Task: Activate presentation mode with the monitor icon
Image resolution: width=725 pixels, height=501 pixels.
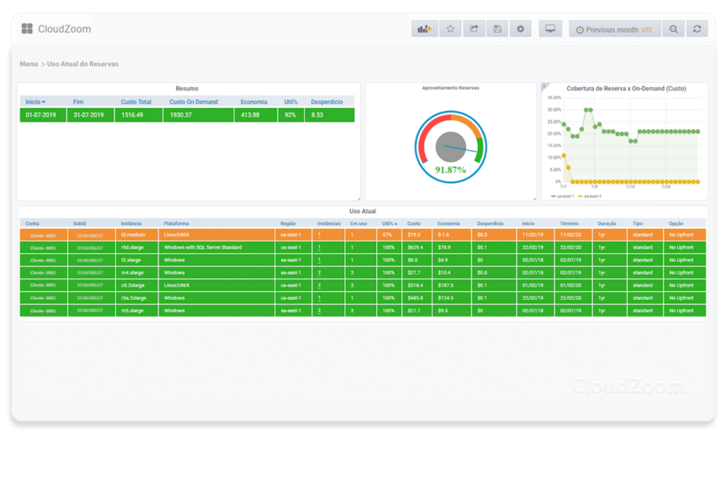Action: pos(550,28)
